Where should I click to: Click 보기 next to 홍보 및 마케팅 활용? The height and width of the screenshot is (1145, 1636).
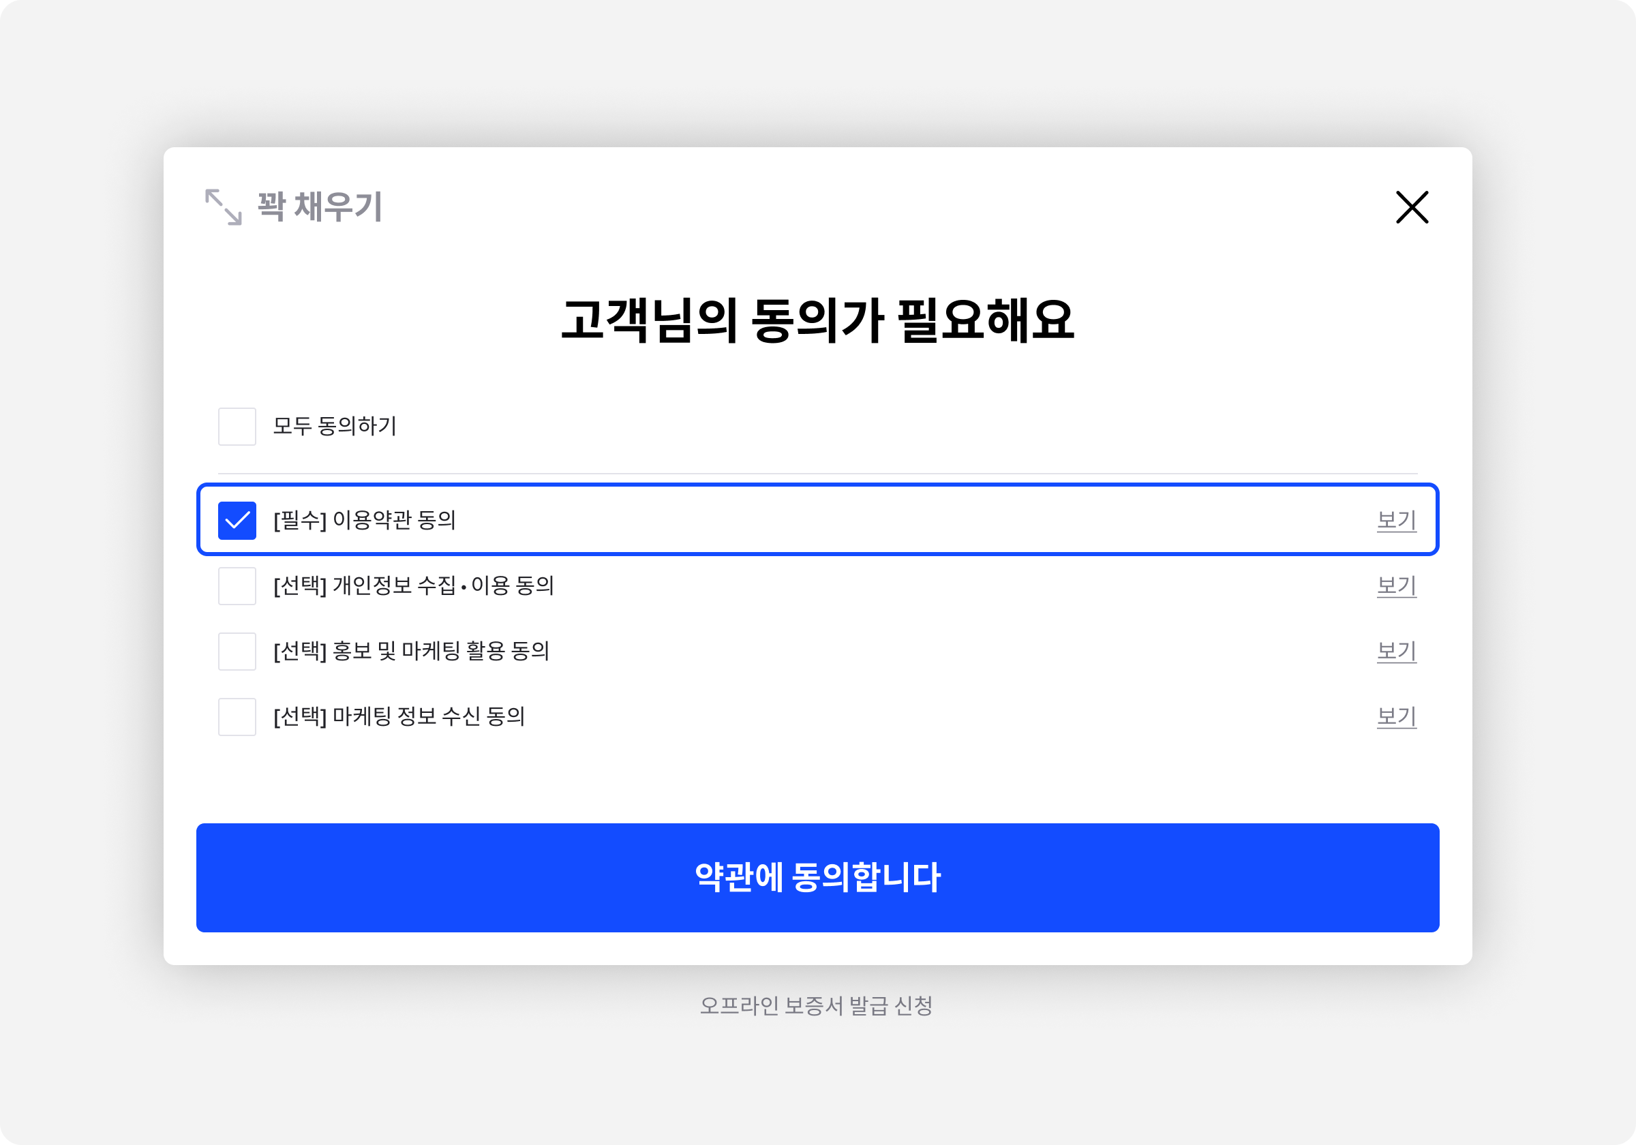[x=1396, y=652]
